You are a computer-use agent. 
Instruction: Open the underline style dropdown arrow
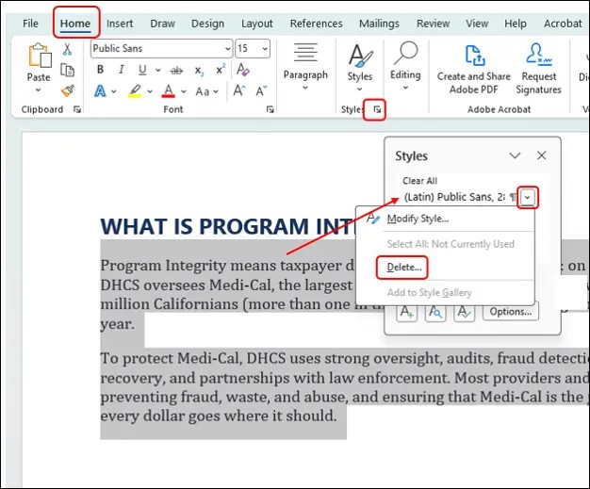[158, 70]
